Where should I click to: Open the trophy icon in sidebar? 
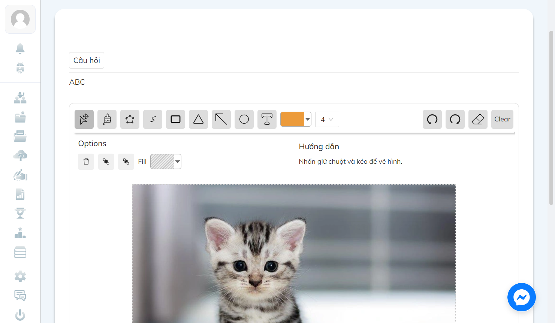pyautogui.click(x=20, y=213)
